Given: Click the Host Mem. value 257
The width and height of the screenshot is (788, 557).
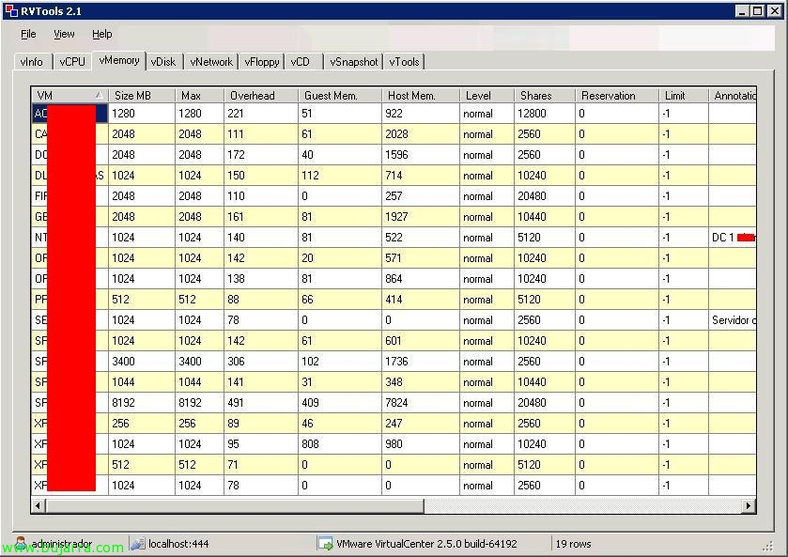Looking at the screenshot, I should [421, 196].
